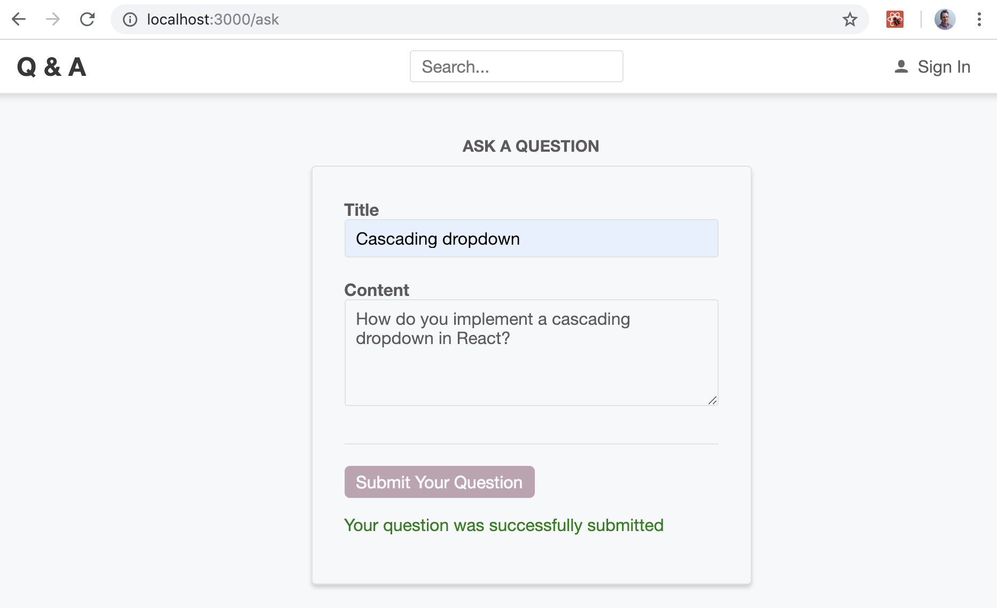
Task: Focus the Search box in header
Action: [x=516, y=67]
